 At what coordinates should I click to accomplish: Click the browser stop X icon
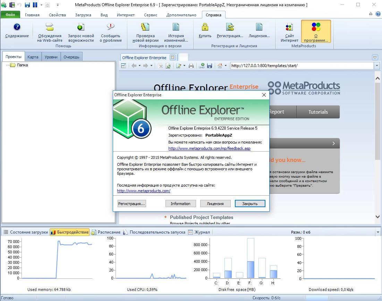161,66
